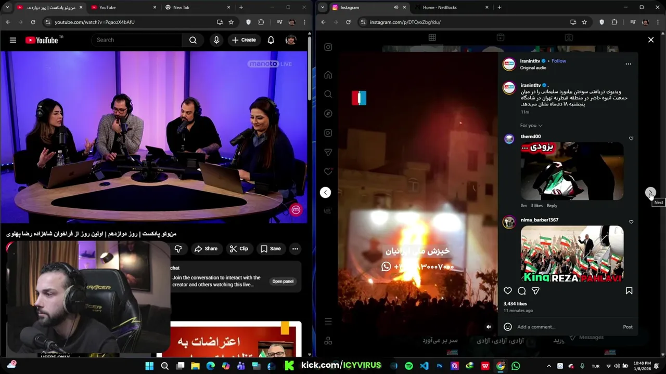The width and height of the screenshot is (666, 374).
Task: Open nima_barber1367 profile
Action: point(540,220)
